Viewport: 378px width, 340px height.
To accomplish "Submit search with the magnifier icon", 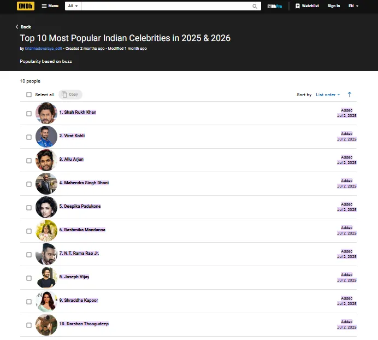I will point(255,6).
